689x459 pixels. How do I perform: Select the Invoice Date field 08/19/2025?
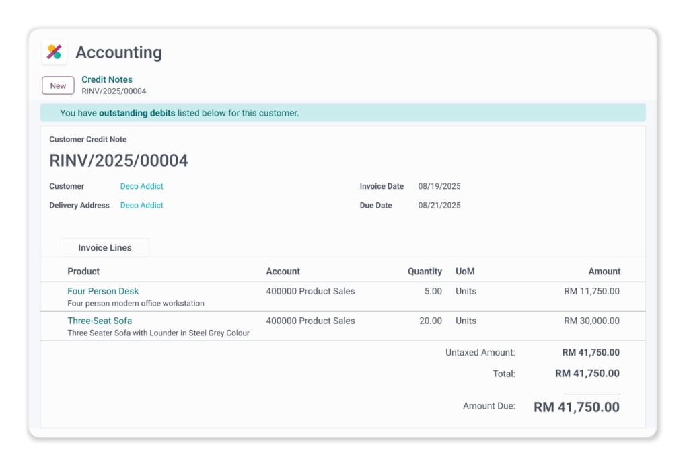(439, 186)
